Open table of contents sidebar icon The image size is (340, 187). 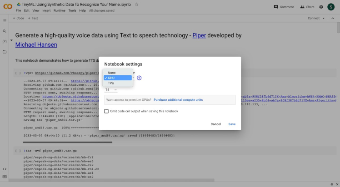tap(5, 21)
